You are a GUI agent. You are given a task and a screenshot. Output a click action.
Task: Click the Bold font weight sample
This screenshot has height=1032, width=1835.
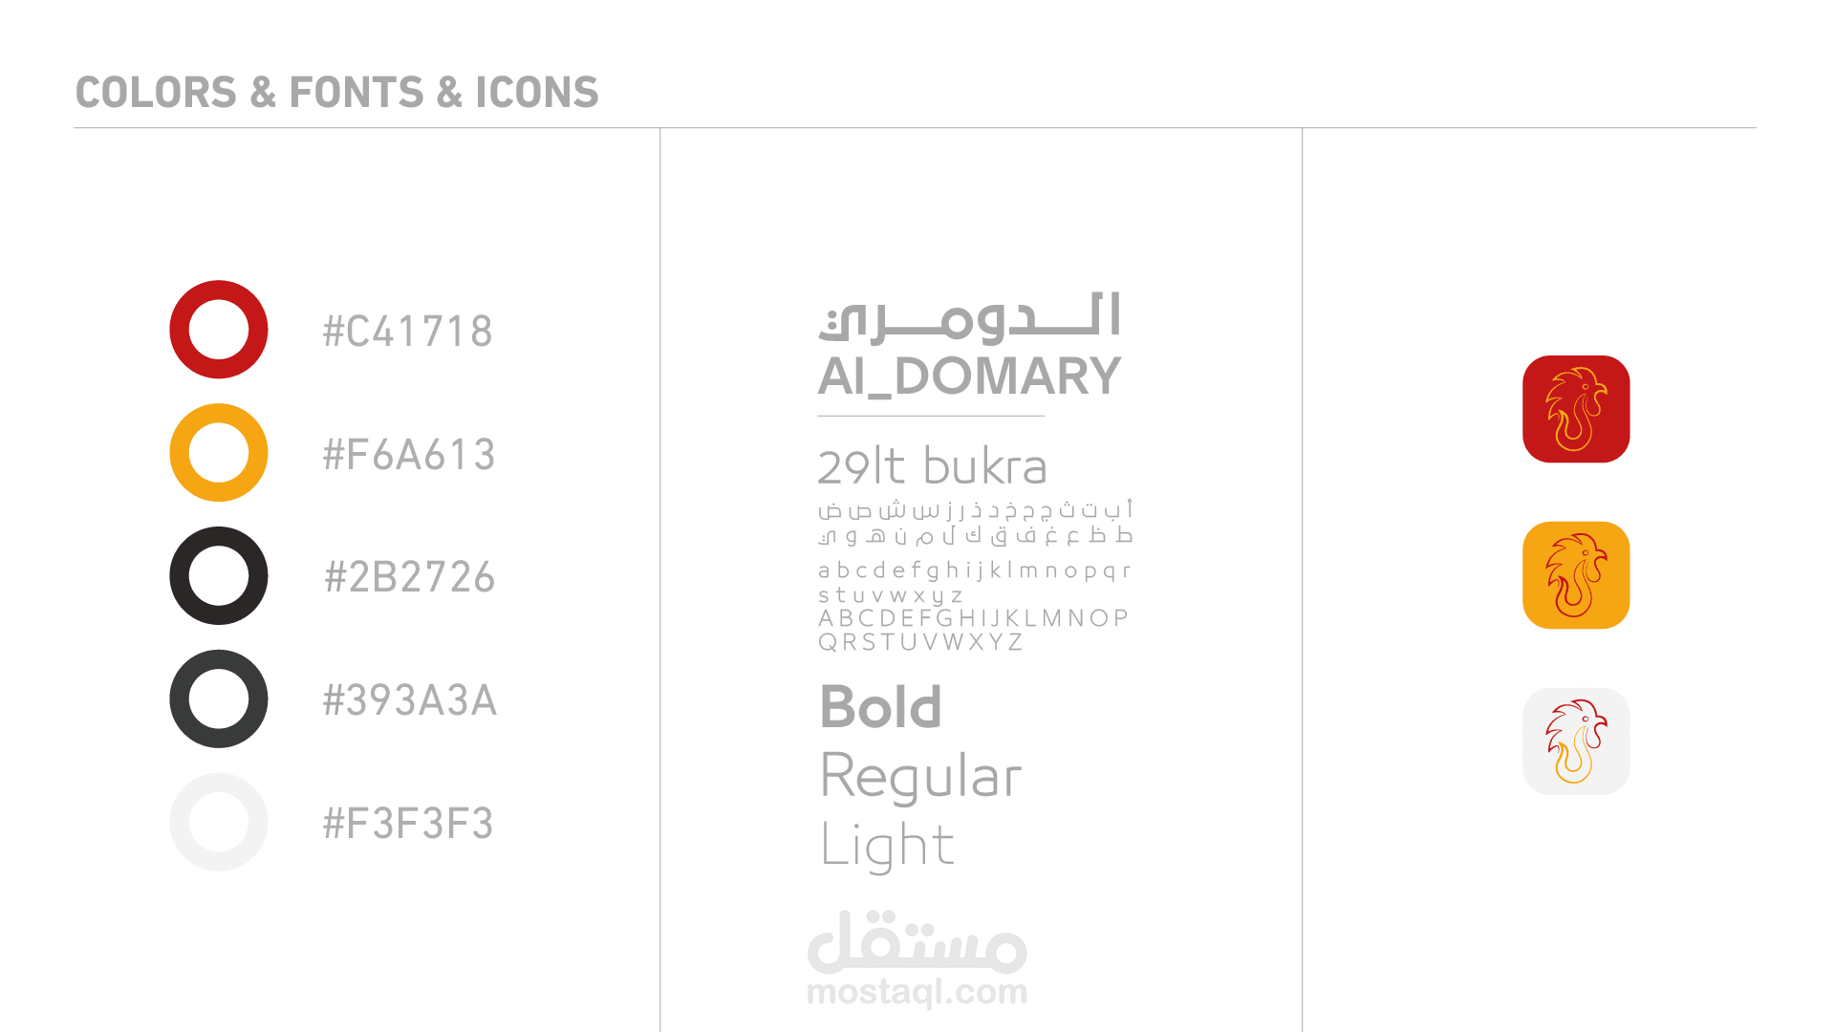[881, 707]
